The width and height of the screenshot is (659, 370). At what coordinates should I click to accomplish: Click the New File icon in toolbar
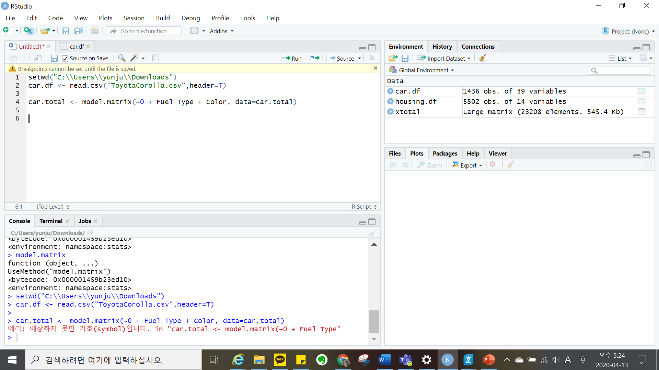pos(6,30)
